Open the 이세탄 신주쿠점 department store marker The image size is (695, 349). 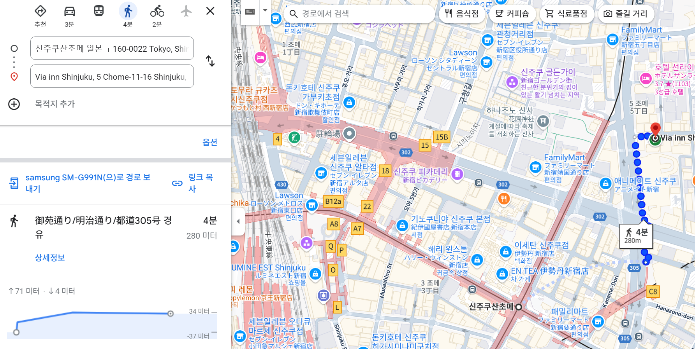tap(505, 252)
